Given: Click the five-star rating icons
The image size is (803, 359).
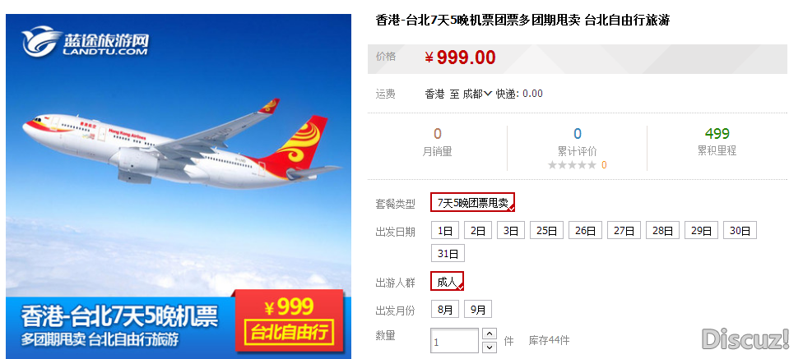Looking at the screenshot, I should pyautogui.click(x=572, y=165).
